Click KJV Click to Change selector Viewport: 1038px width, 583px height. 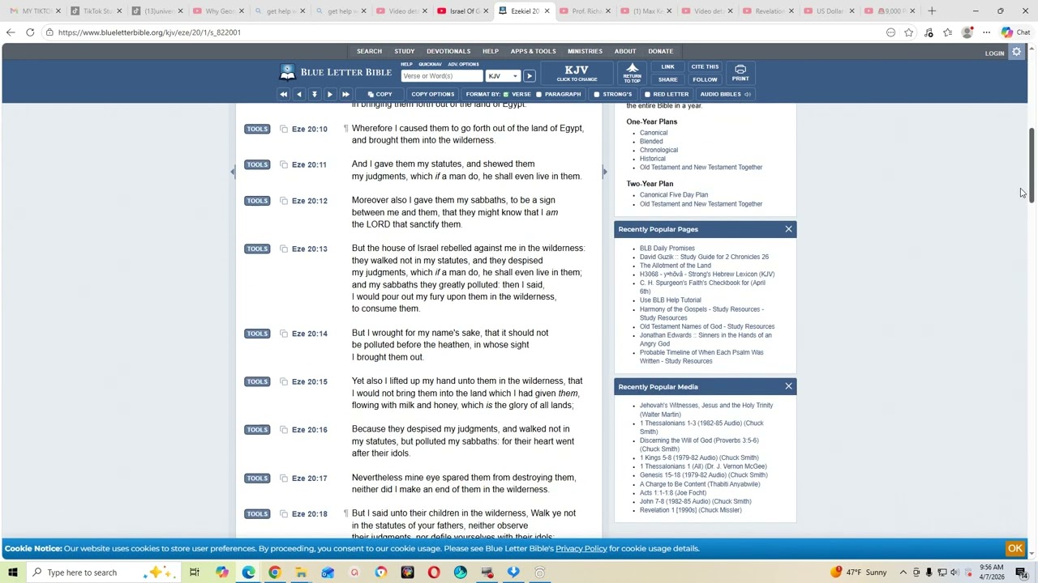click(x=577, y=73)
